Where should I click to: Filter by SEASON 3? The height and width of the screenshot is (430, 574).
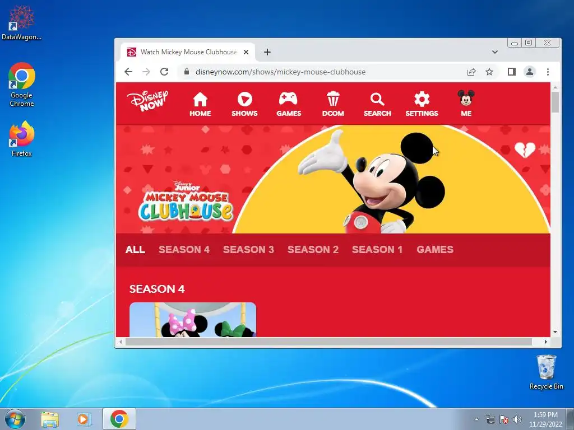click(x=248, y=249)
